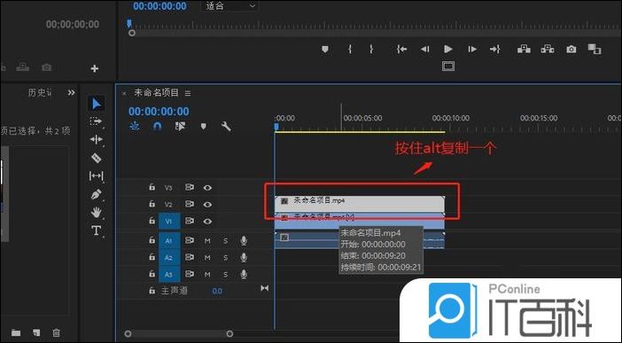The image size is (622, 343).
Task: Click timeline zoom scrollbar right handle
Action: (x=229, y=334)
